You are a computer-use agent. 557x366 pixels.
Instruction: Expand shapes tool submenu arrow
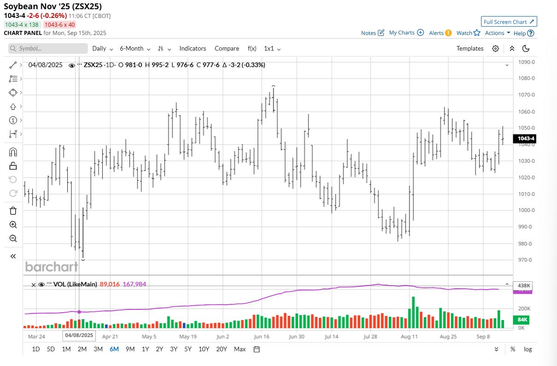(21, 93)
